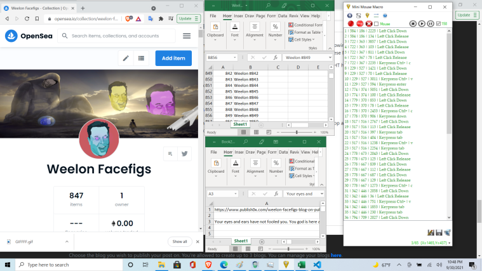The height and width of the screenshot is (271, 482).
Task: Open the Inser tab in bottom Excel window
Action: tap(239, 152)
